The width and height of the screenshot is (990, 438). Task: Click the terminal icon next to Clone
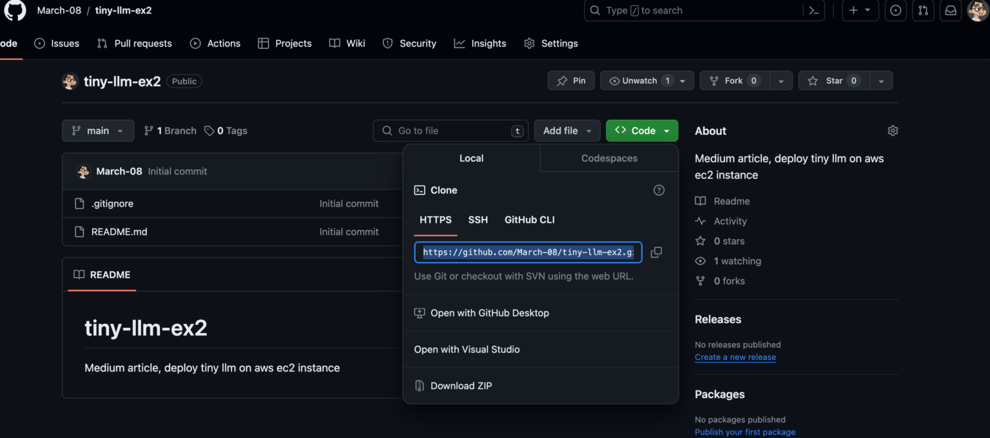coord(420,190)
